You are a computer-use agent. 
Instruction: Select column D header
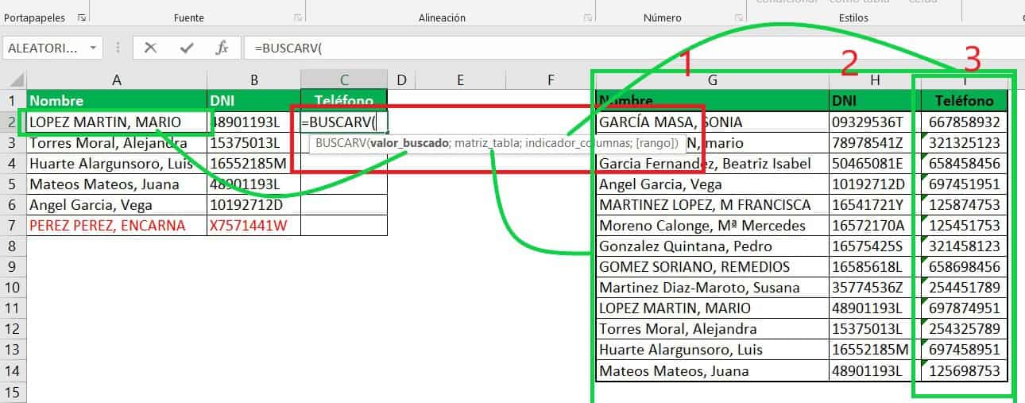401,80
